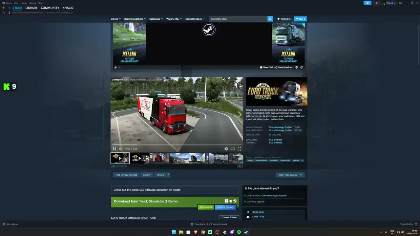This screenshot has width=420, height=236.
Task: Toggle theater mode on the trailer
Action: [233, 149]
